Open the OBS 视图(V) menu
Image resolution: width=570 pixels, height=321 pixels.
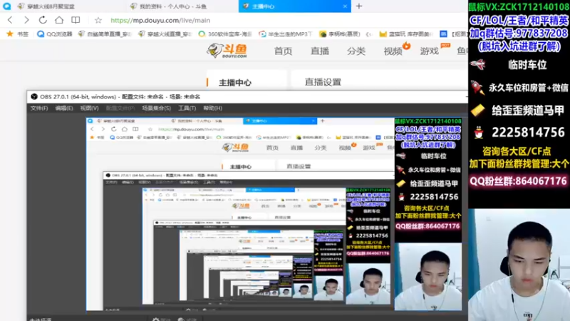[x=89, y=108]
